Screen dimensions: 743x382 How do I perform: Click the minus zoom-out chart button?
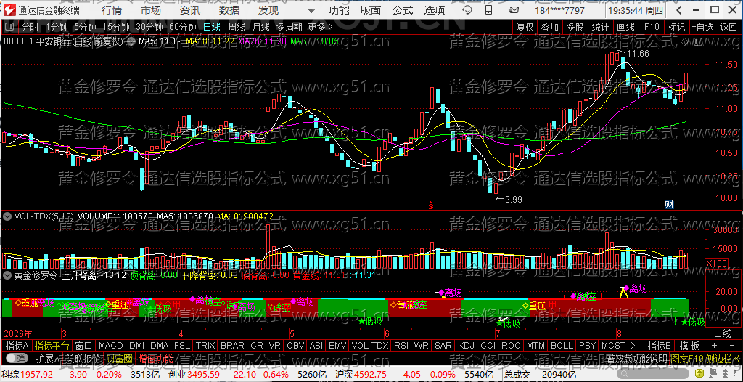(x=731, y=346)
